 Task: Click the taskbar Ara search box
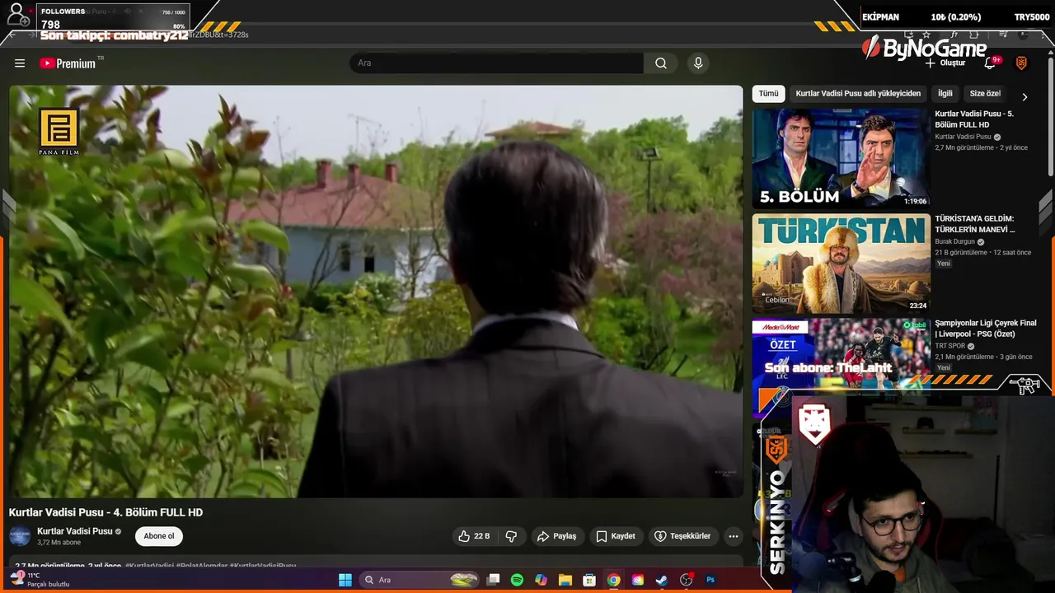click(420, 580)
